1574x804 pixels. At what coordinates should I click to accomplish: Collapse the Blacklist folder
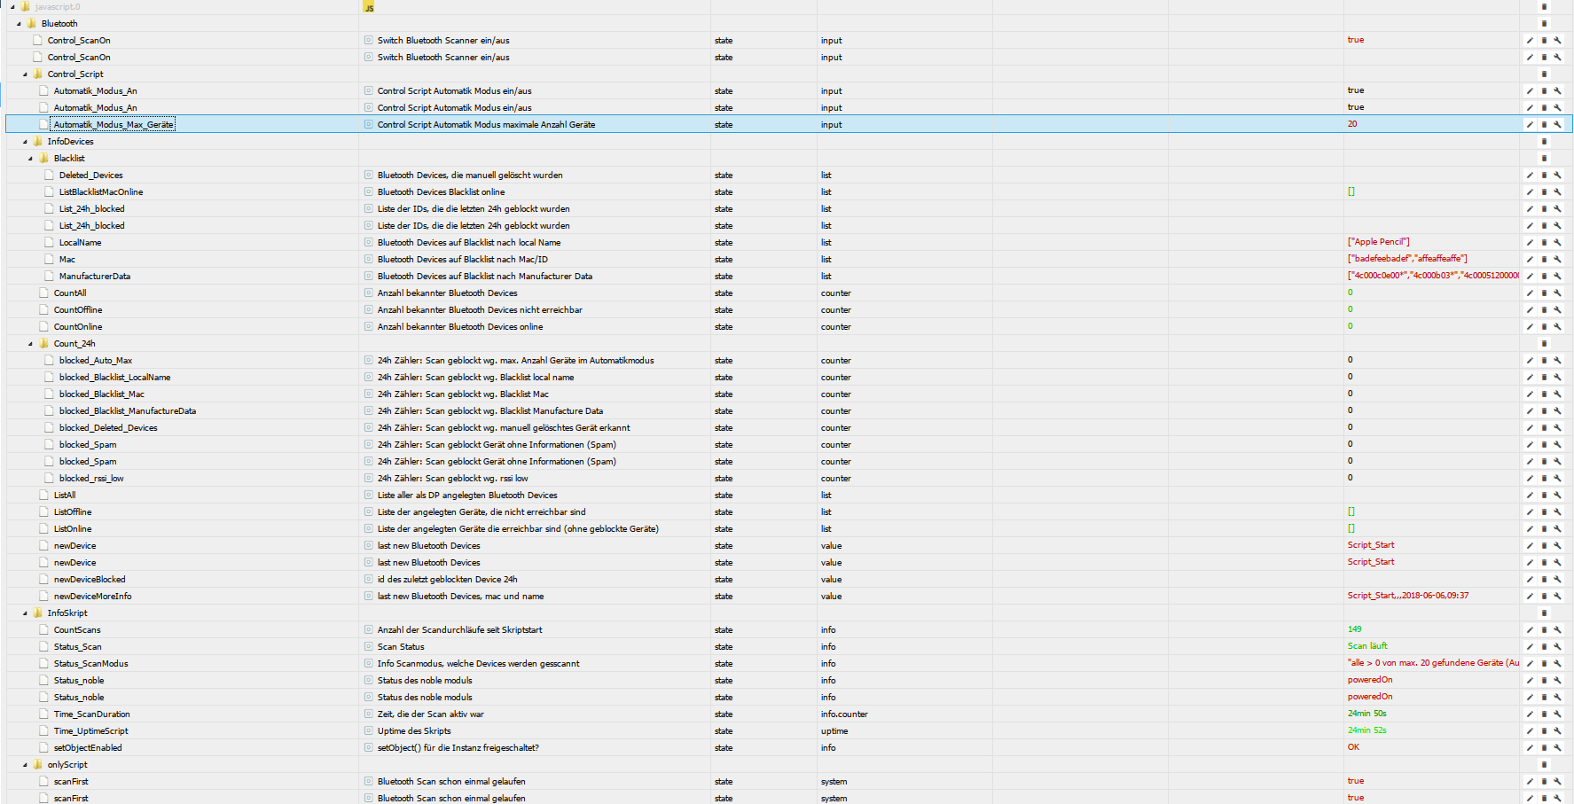pos(31,159)
